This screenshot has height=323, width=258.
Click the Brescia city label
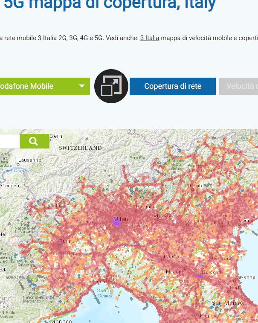point(162,215)
